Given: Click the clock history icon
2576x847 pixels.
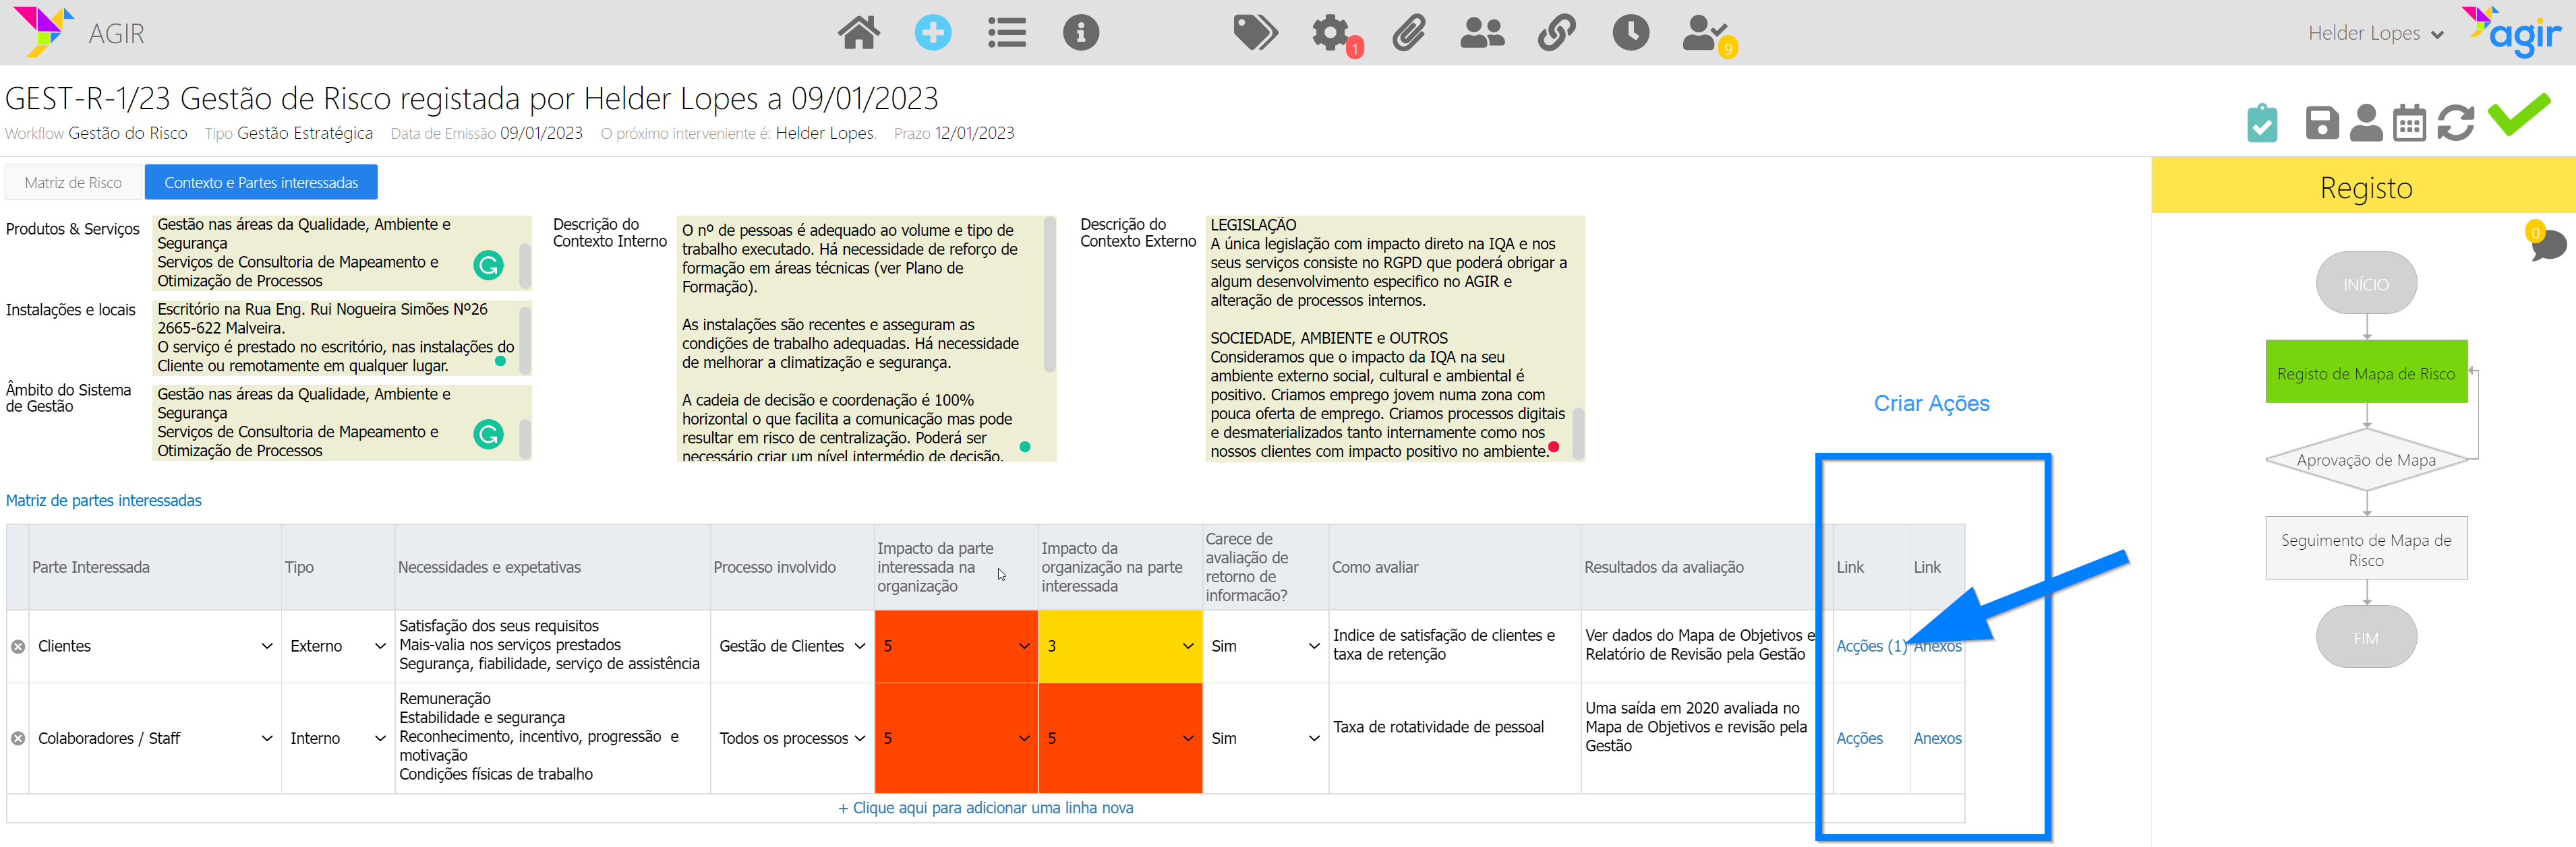Looking at the screenshot, I should click(x=1630, y=33).
